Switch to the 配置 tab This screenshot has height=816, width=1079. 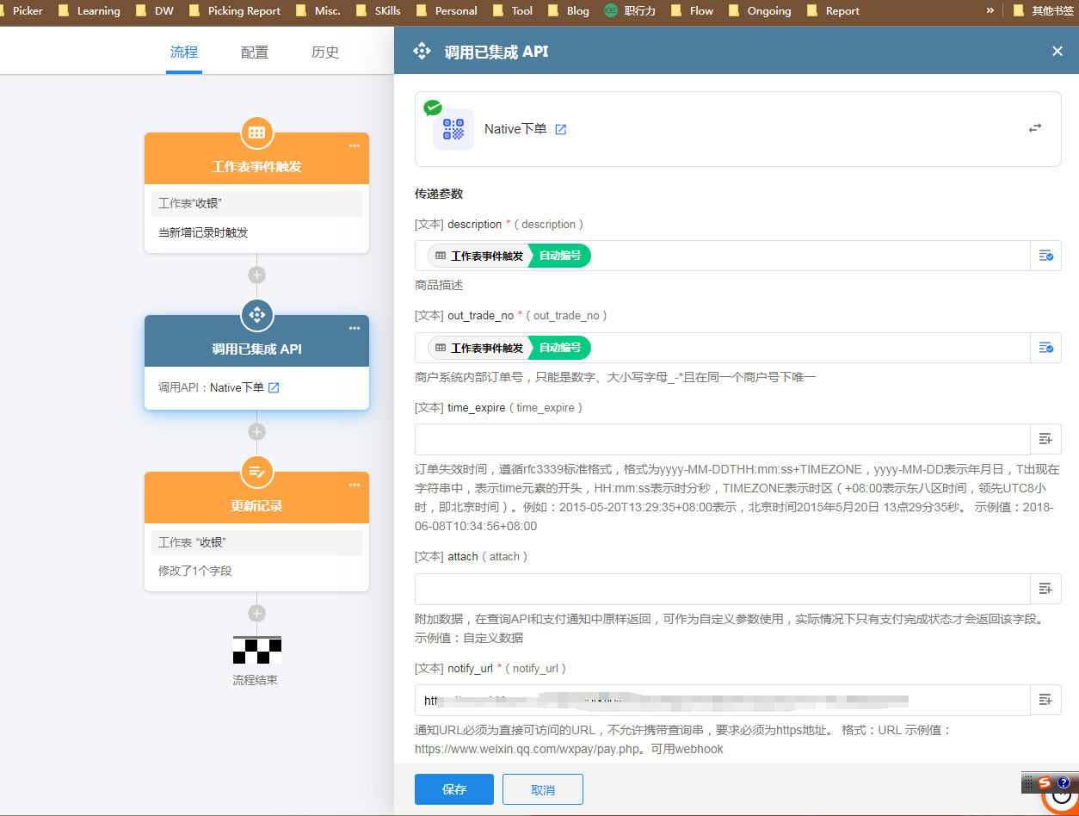tap(255, 53)
